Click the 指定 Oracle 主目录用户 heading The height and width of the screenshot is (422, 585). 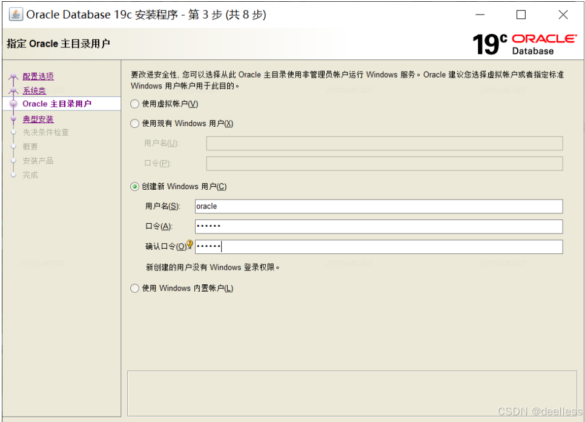coord(58,44)
